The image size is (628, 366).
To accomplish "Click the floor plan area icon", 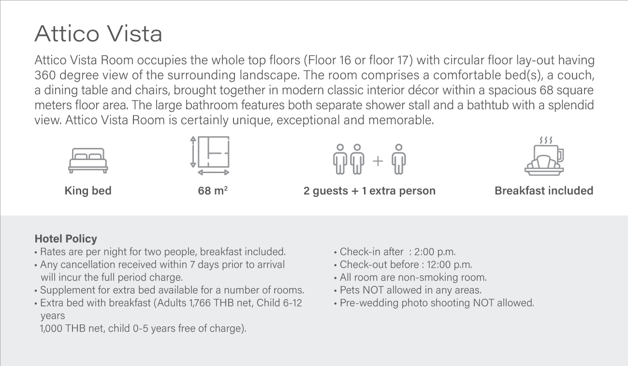I will click(210, 156).
